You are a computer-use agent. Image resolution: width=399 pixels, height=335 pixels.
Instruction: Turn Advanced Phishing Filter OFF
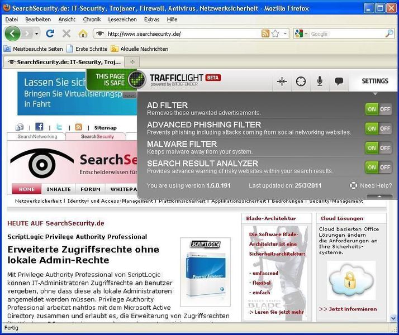tap(385, 128)
